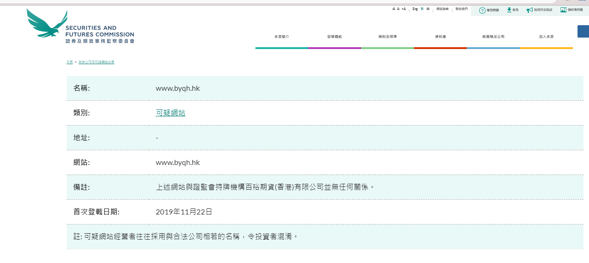Open 本會簡介 navigation menu
The height and width of the screenshot is (263, 589).
coord(282,37)
